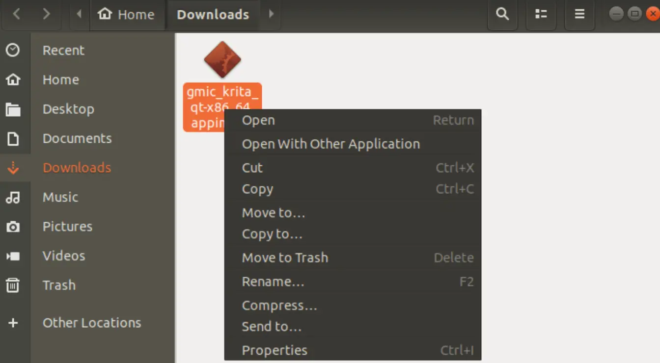660x363 pixels.
Task: Open the search magnifier button
Action: pyautogui.click(x=502, y=14)
